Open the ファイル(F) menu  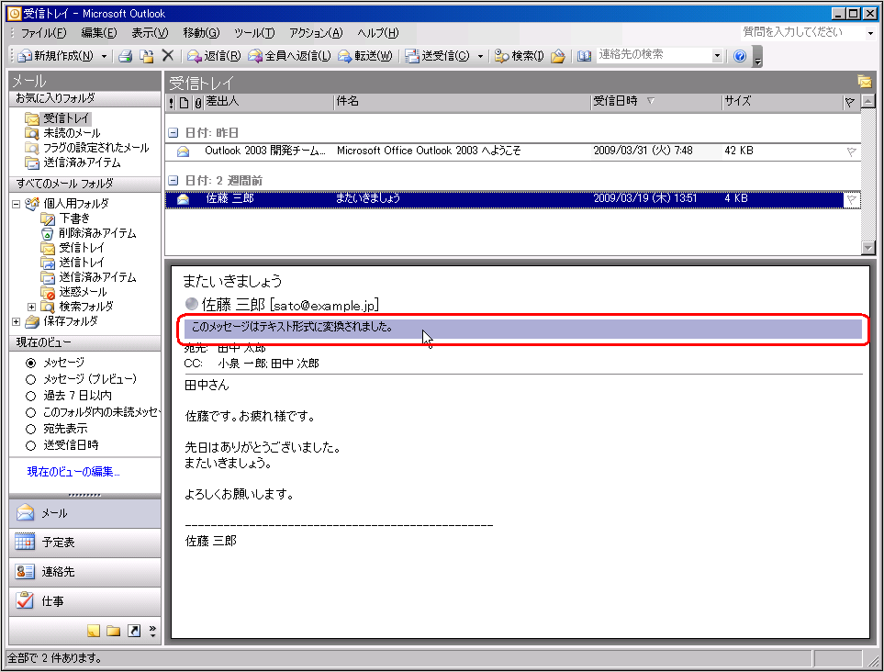tap(43, 33)
